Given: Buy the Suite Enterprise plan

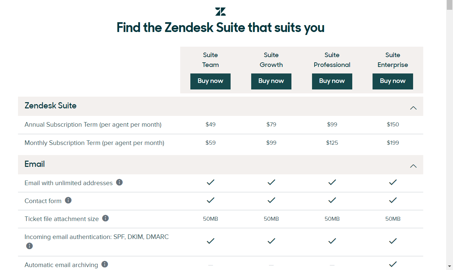Looking at the screenshot, I should [392, 81].
